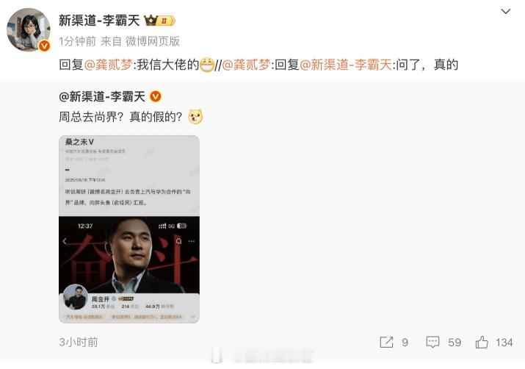Screen dimensions: 525x369
Task: Enlarge the attached screenshot image
Action: point(129,229)
